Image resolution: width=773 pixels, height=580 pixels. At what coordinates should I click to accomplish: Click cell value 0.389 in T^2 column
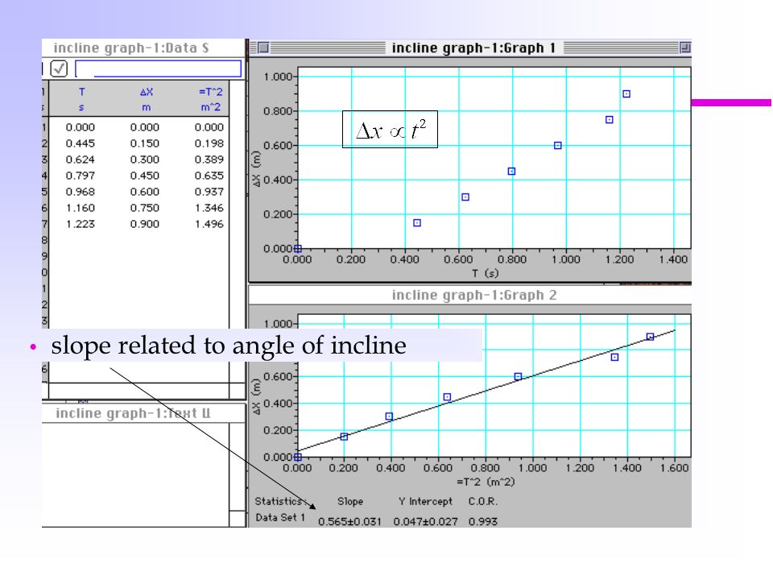pyautogui.click(x=209, y=159)
